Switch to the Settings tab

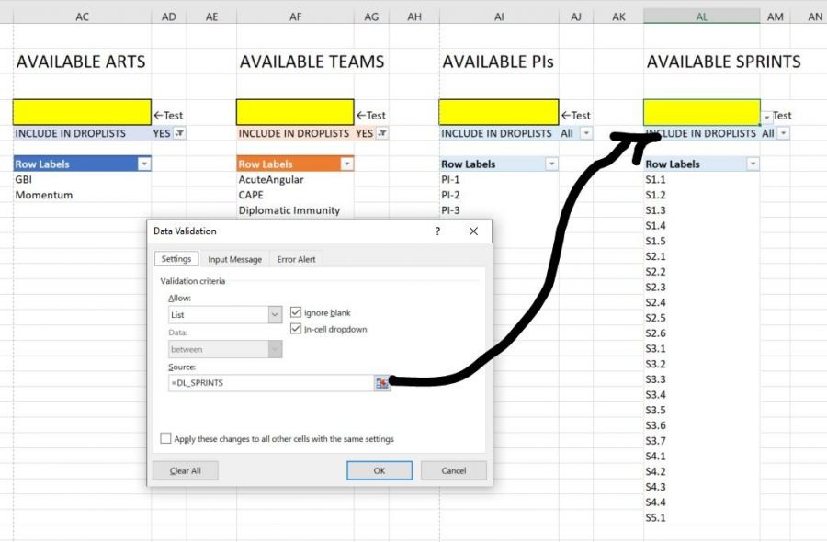(176, 259)
